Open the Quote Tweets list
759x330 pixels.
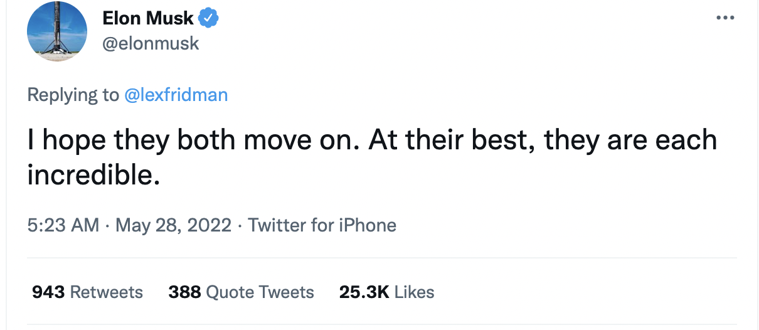pyautogui.click(x=260, y=292)
